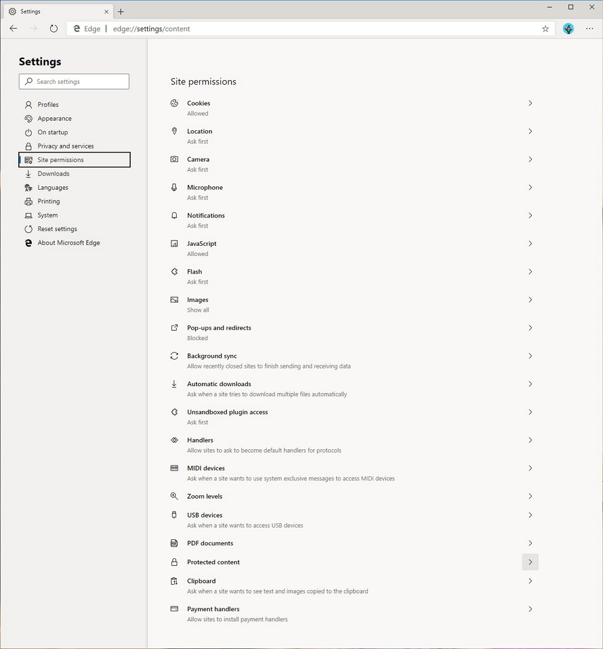Click the Images icon

click(x=174, y=299)
